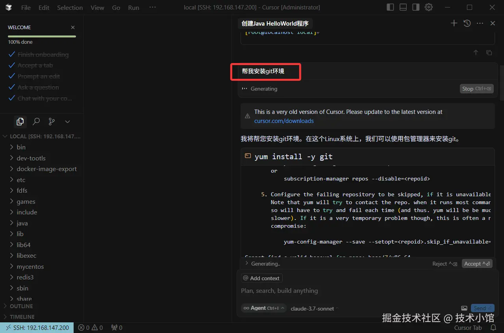The image size is (504, 333).
Task: Show more sidebar views chevron
Action: pos(67,121)
